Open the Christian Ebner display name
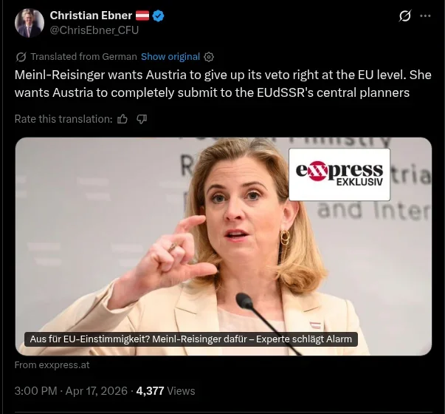The width and height of the screenshot is (445, 414). tap(91, 16)
